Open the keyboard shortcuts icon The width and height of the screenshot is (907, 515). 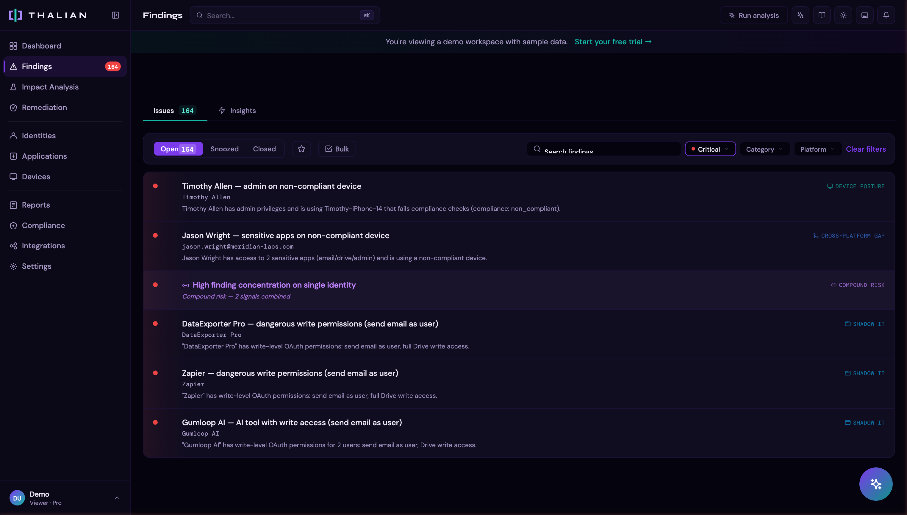(864, 15)
